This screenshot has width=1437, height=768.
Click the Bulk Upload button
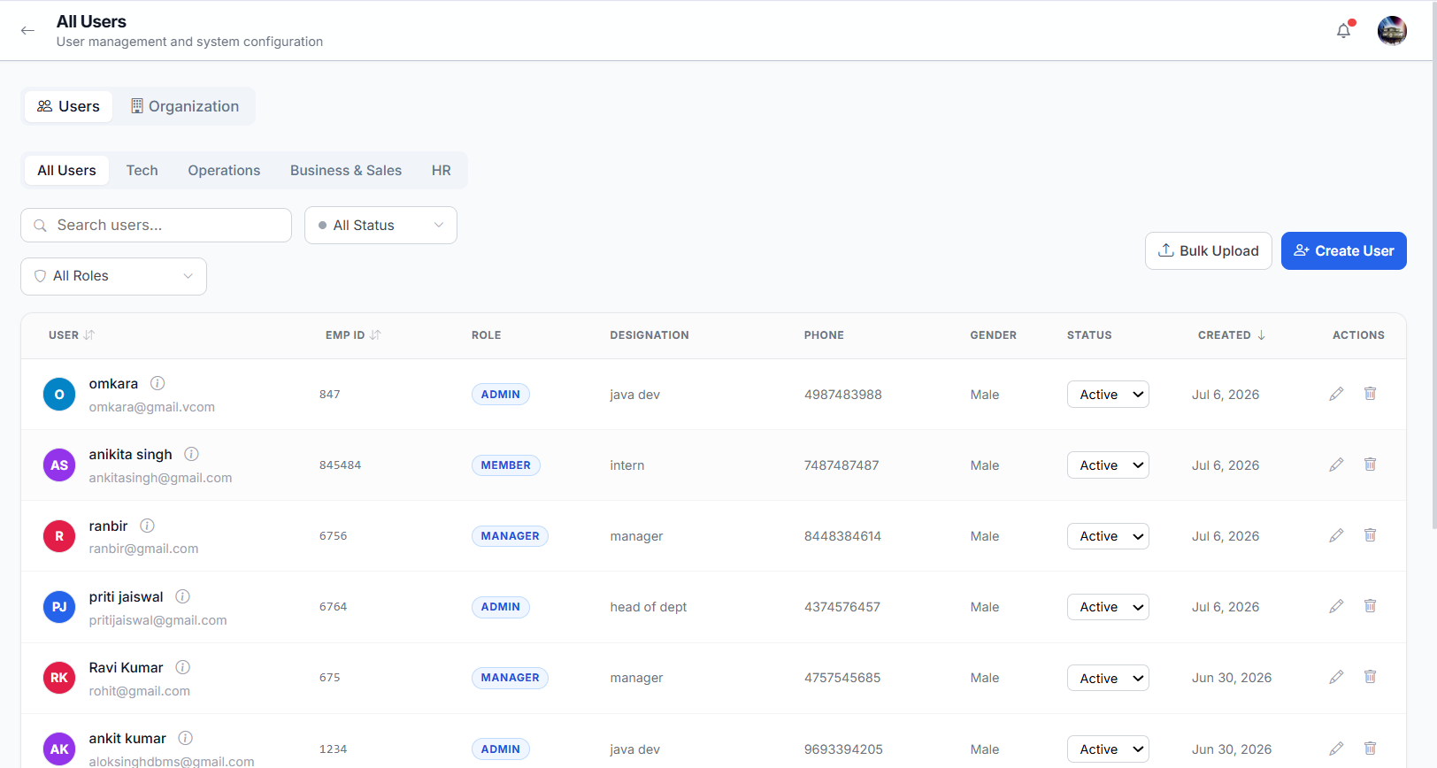1209,250
